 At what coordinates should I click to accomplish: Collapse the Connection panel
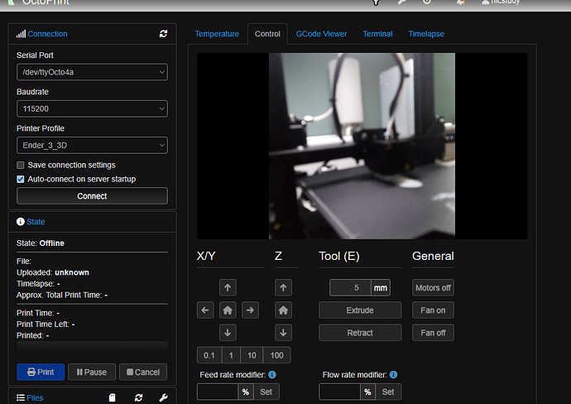click(47, 34)
